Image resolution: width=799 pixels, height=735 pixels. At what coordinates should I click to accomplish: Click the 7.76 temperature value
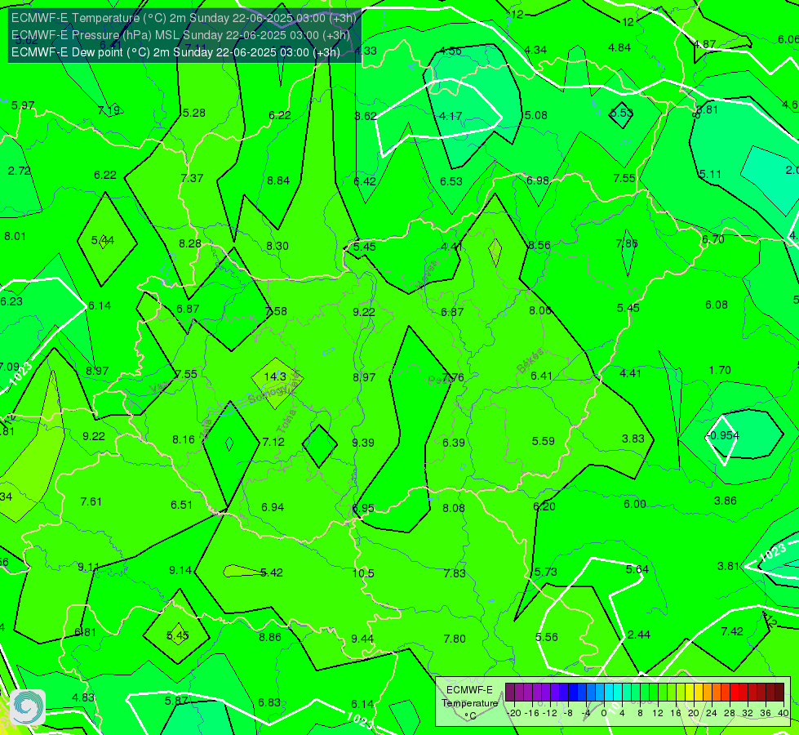click(453, 377)
